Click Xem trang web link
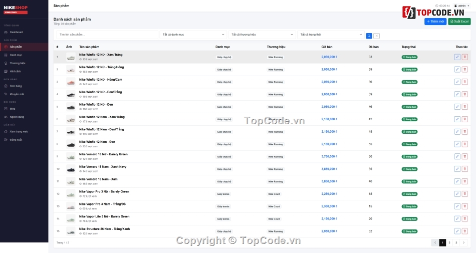The width and height of the screenshot is (476, 253). (24, 132)
